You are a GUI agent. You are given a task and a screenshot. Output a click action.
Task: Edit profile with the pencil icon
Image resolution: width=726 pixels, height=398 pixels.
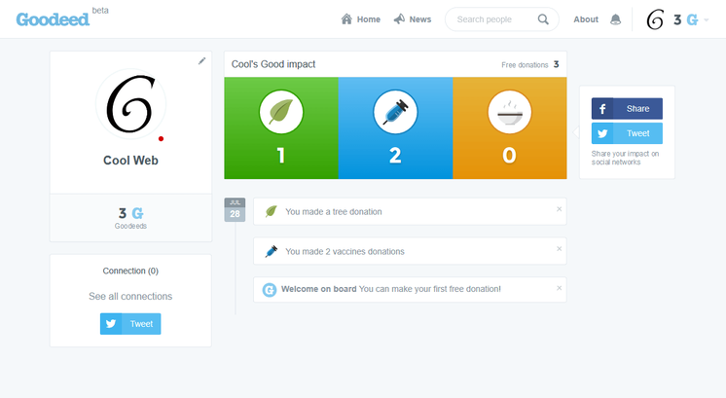tap(201, 61)
